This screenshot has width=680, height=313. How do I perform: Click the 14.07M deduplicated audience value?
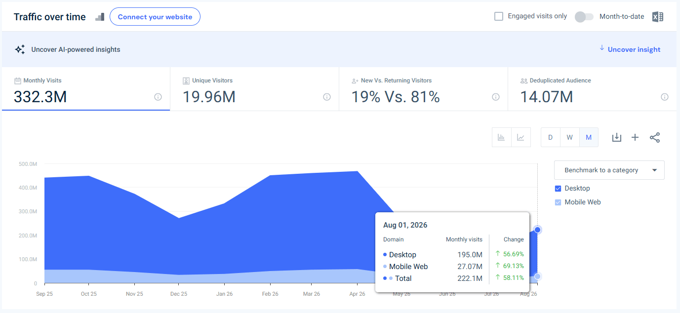tap(547, 97)
